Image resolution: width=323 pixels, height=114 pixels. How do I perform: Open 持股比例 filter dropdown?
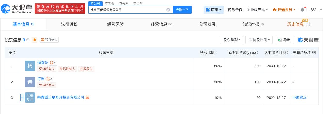(x=259, y=40)
